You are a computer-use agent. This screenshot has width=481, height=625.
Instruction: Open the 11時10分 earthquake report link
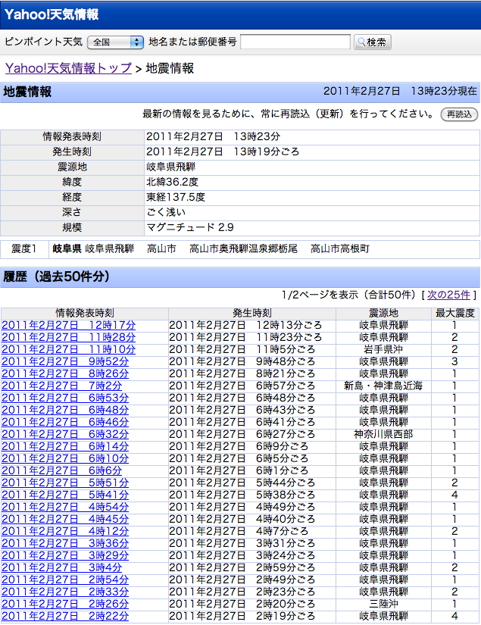pos(68,349)
